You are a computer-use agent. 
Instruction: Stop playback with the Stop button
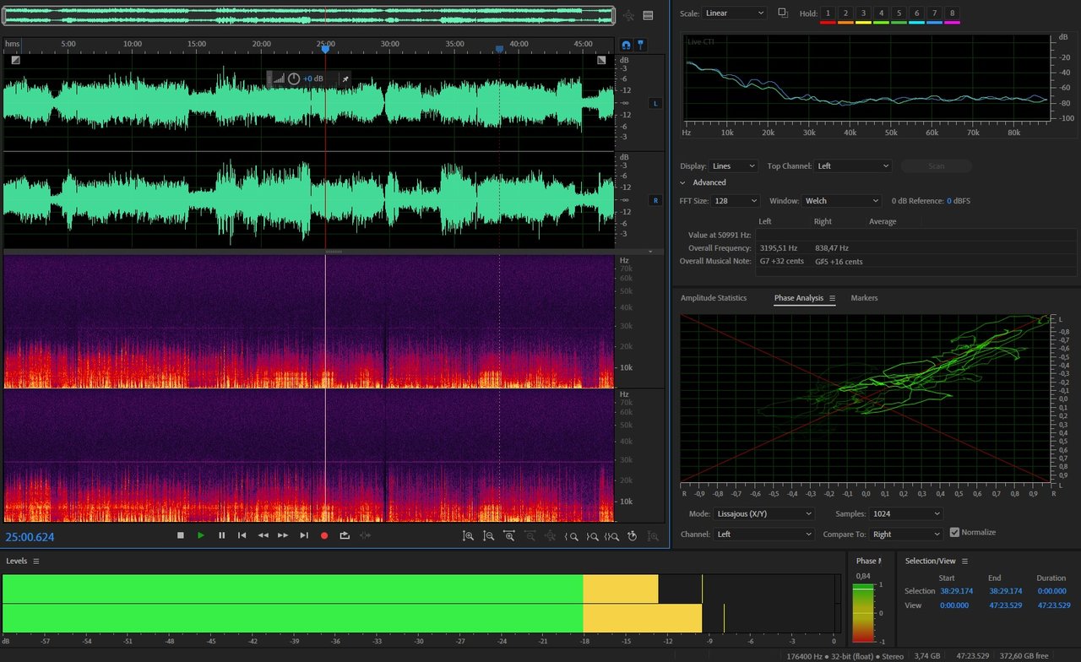click(180, 535)
